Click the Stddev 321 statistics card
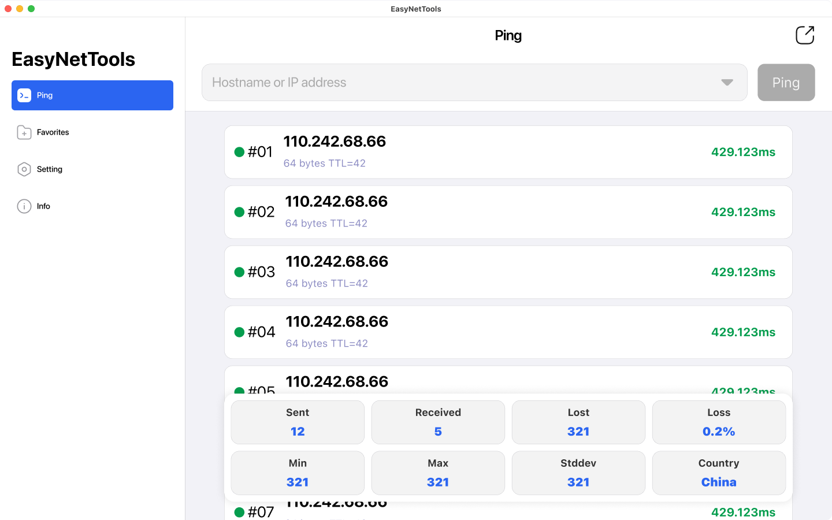 (x=578, y=473)
